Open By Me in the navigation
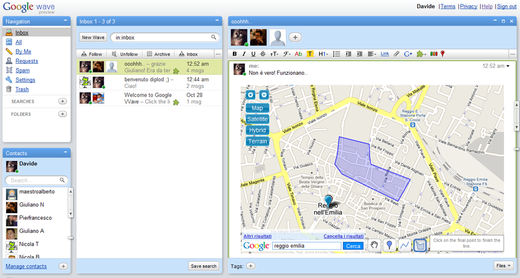 pos(23,51)
